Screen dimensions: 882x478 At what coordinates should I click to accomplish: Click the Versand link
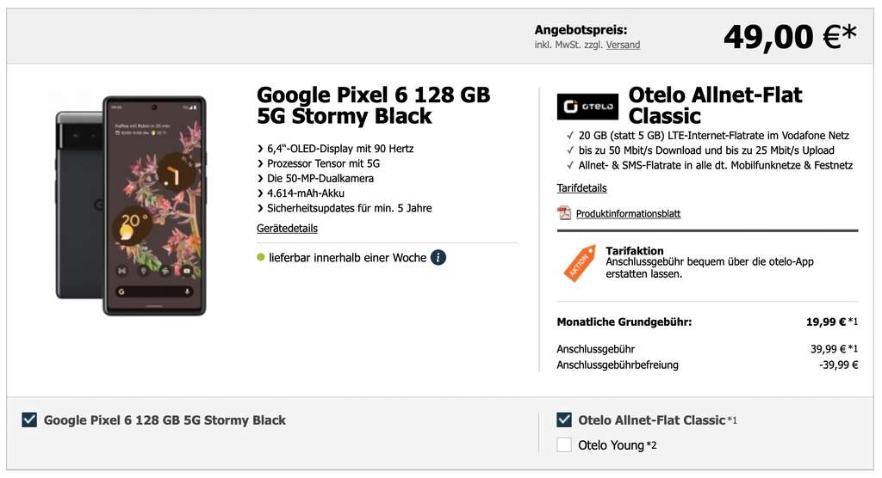click(623, 45)
